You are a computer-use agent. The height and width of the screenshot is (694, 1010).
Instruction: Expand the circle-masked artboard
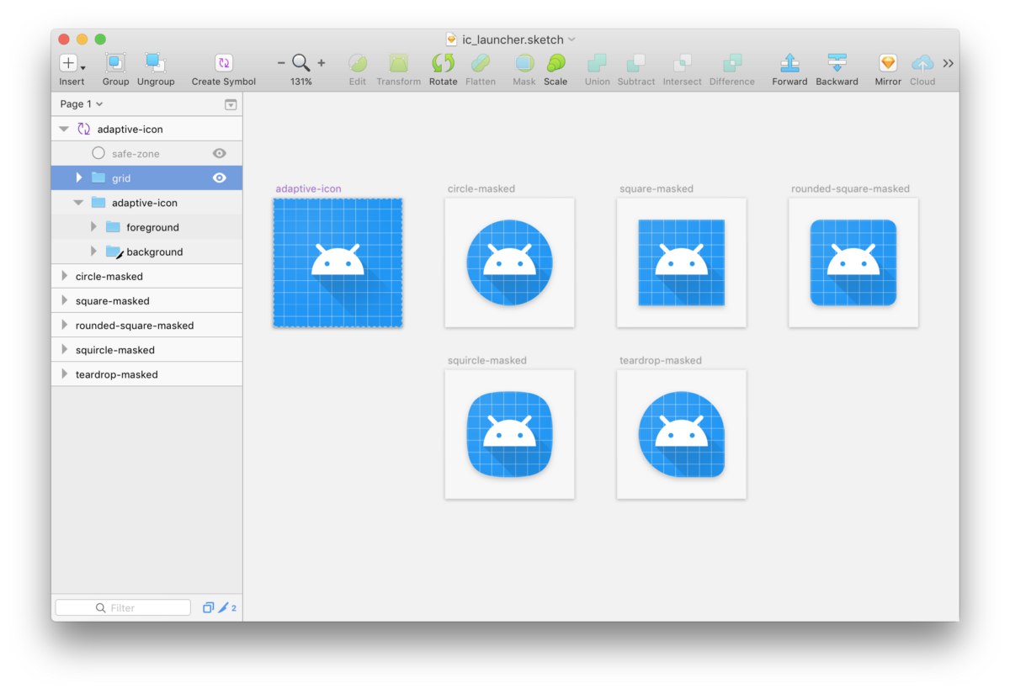pyautogui.click(x=64, y=276)
